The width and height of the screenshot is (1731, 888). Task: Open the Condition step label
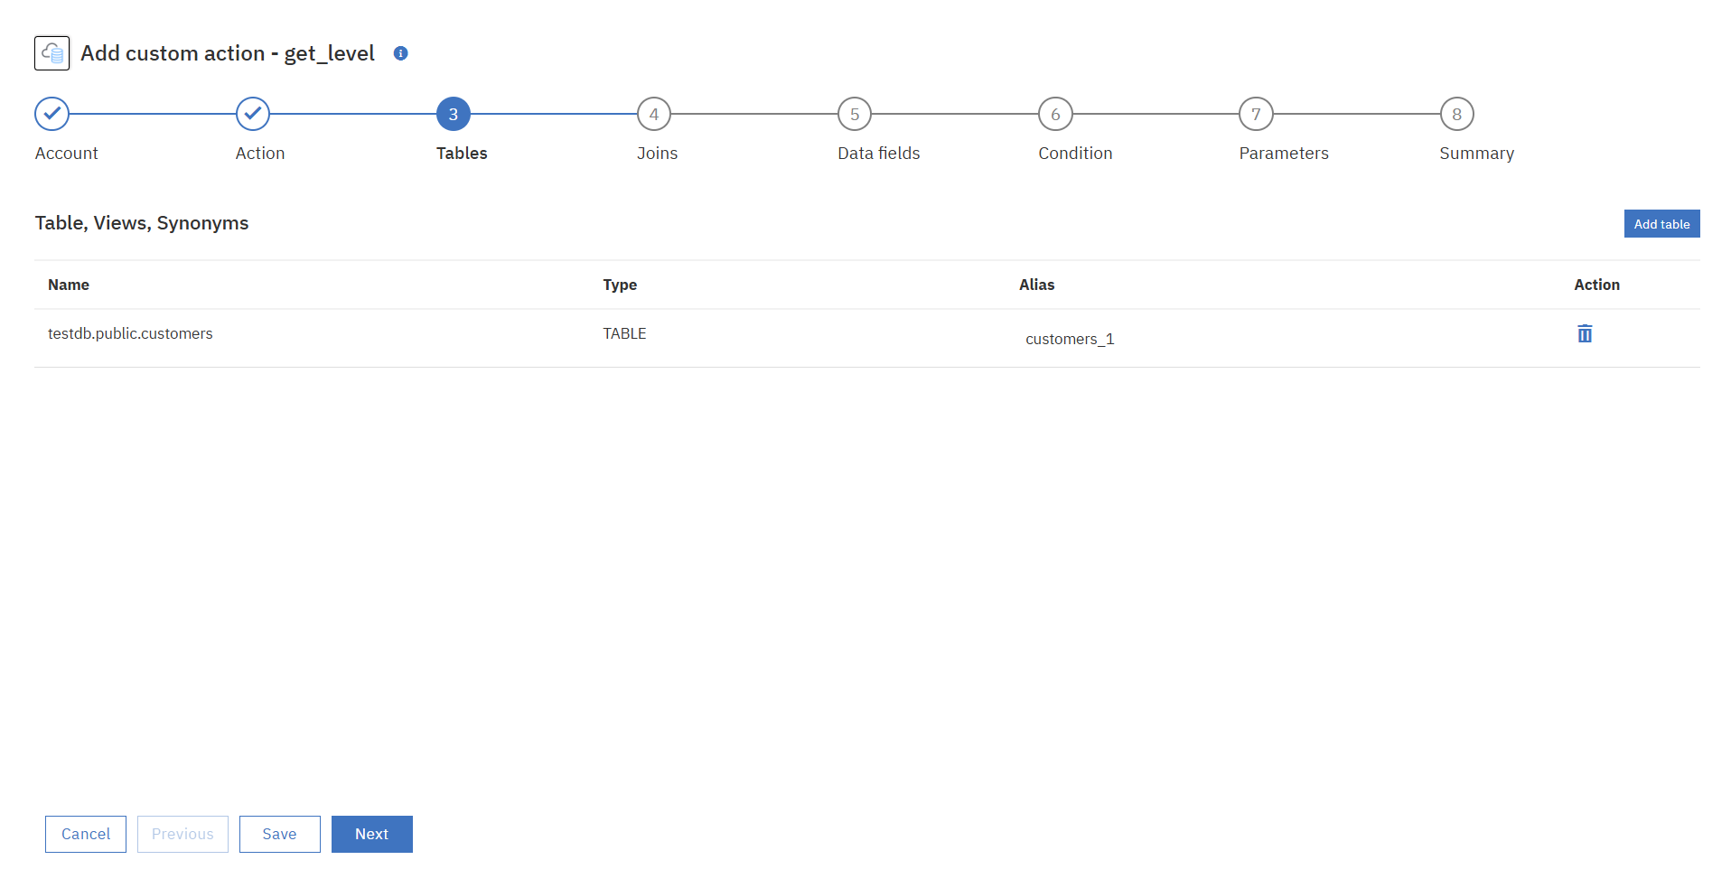[1075, 154]
